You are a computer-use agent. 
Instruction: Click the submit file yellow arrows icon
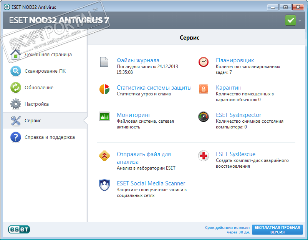coord(104,156)
